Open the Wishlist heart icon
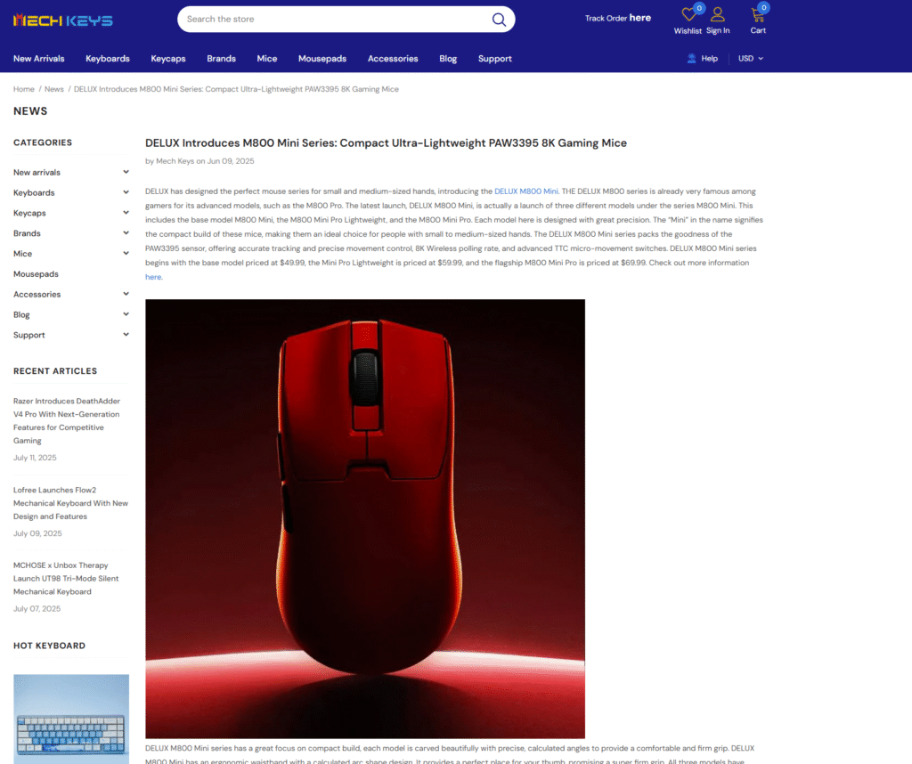This screenshot has height=764, width=912. tap(688, 14)
